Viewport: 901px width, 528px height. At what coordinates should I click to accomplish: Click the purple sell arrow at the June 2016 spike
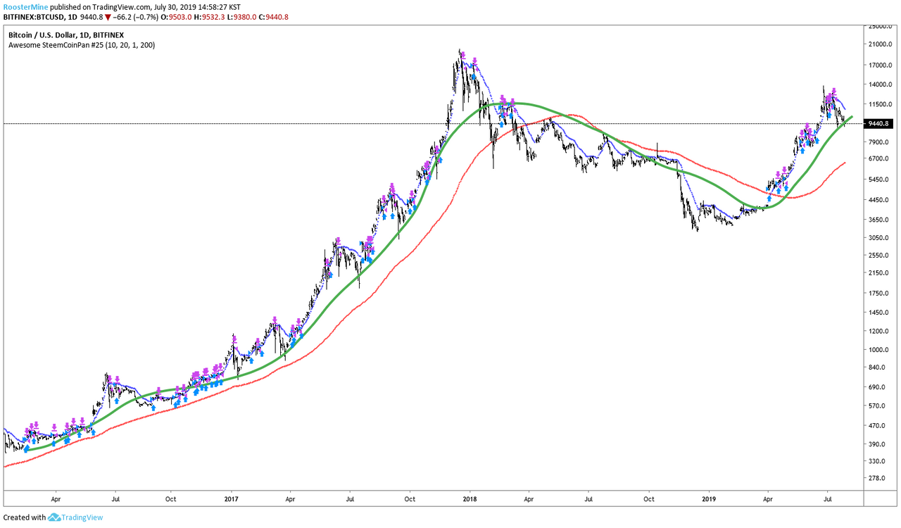[111, 380]
